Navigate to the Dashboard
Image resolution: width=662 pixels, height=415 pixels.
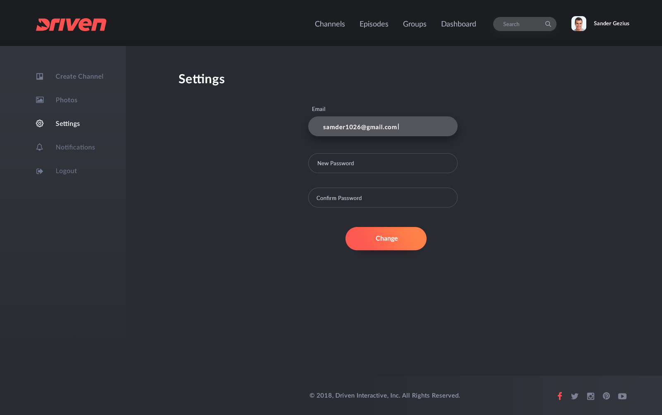point(458,24)
